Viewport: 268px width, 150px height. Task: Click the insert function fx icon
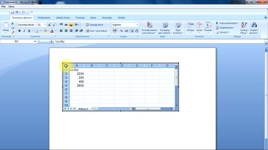pyautogui.click(x=52, y=42)
